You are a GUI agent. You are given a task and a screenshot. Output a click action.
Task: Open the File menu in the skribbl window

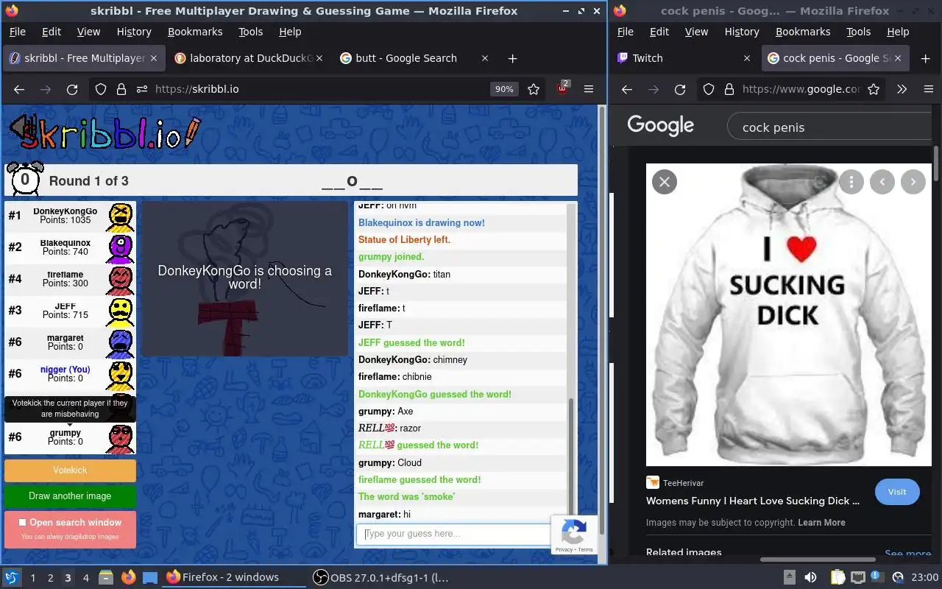(x=17, y=32)
